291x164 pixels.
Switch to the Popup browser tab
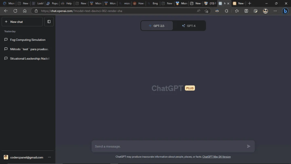[x=53, y=3]
